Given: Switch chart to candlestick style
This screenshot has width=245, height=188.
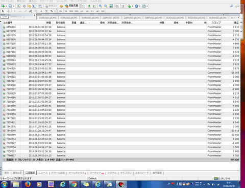Looking at the screenshot, I should click(89, 6).
